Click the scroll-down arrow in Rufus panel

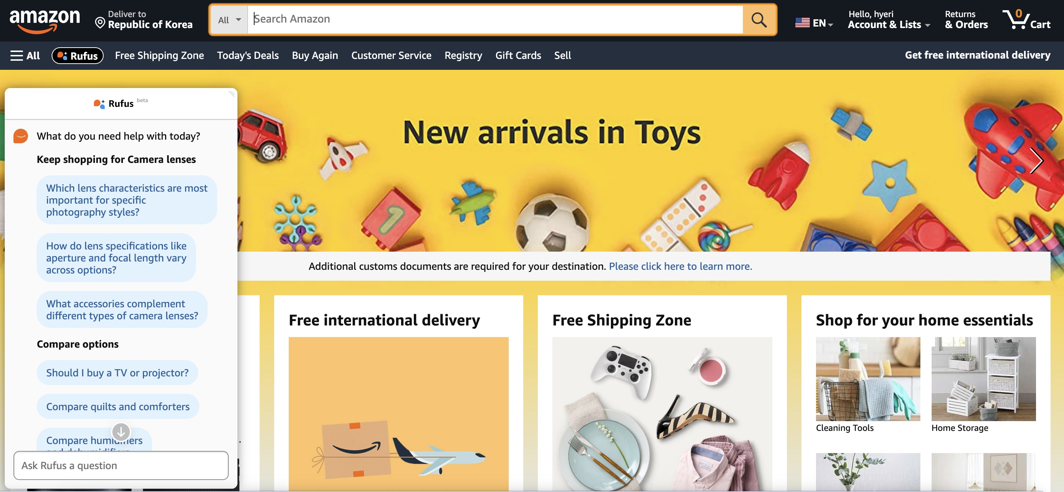click(x=121, y=432)
